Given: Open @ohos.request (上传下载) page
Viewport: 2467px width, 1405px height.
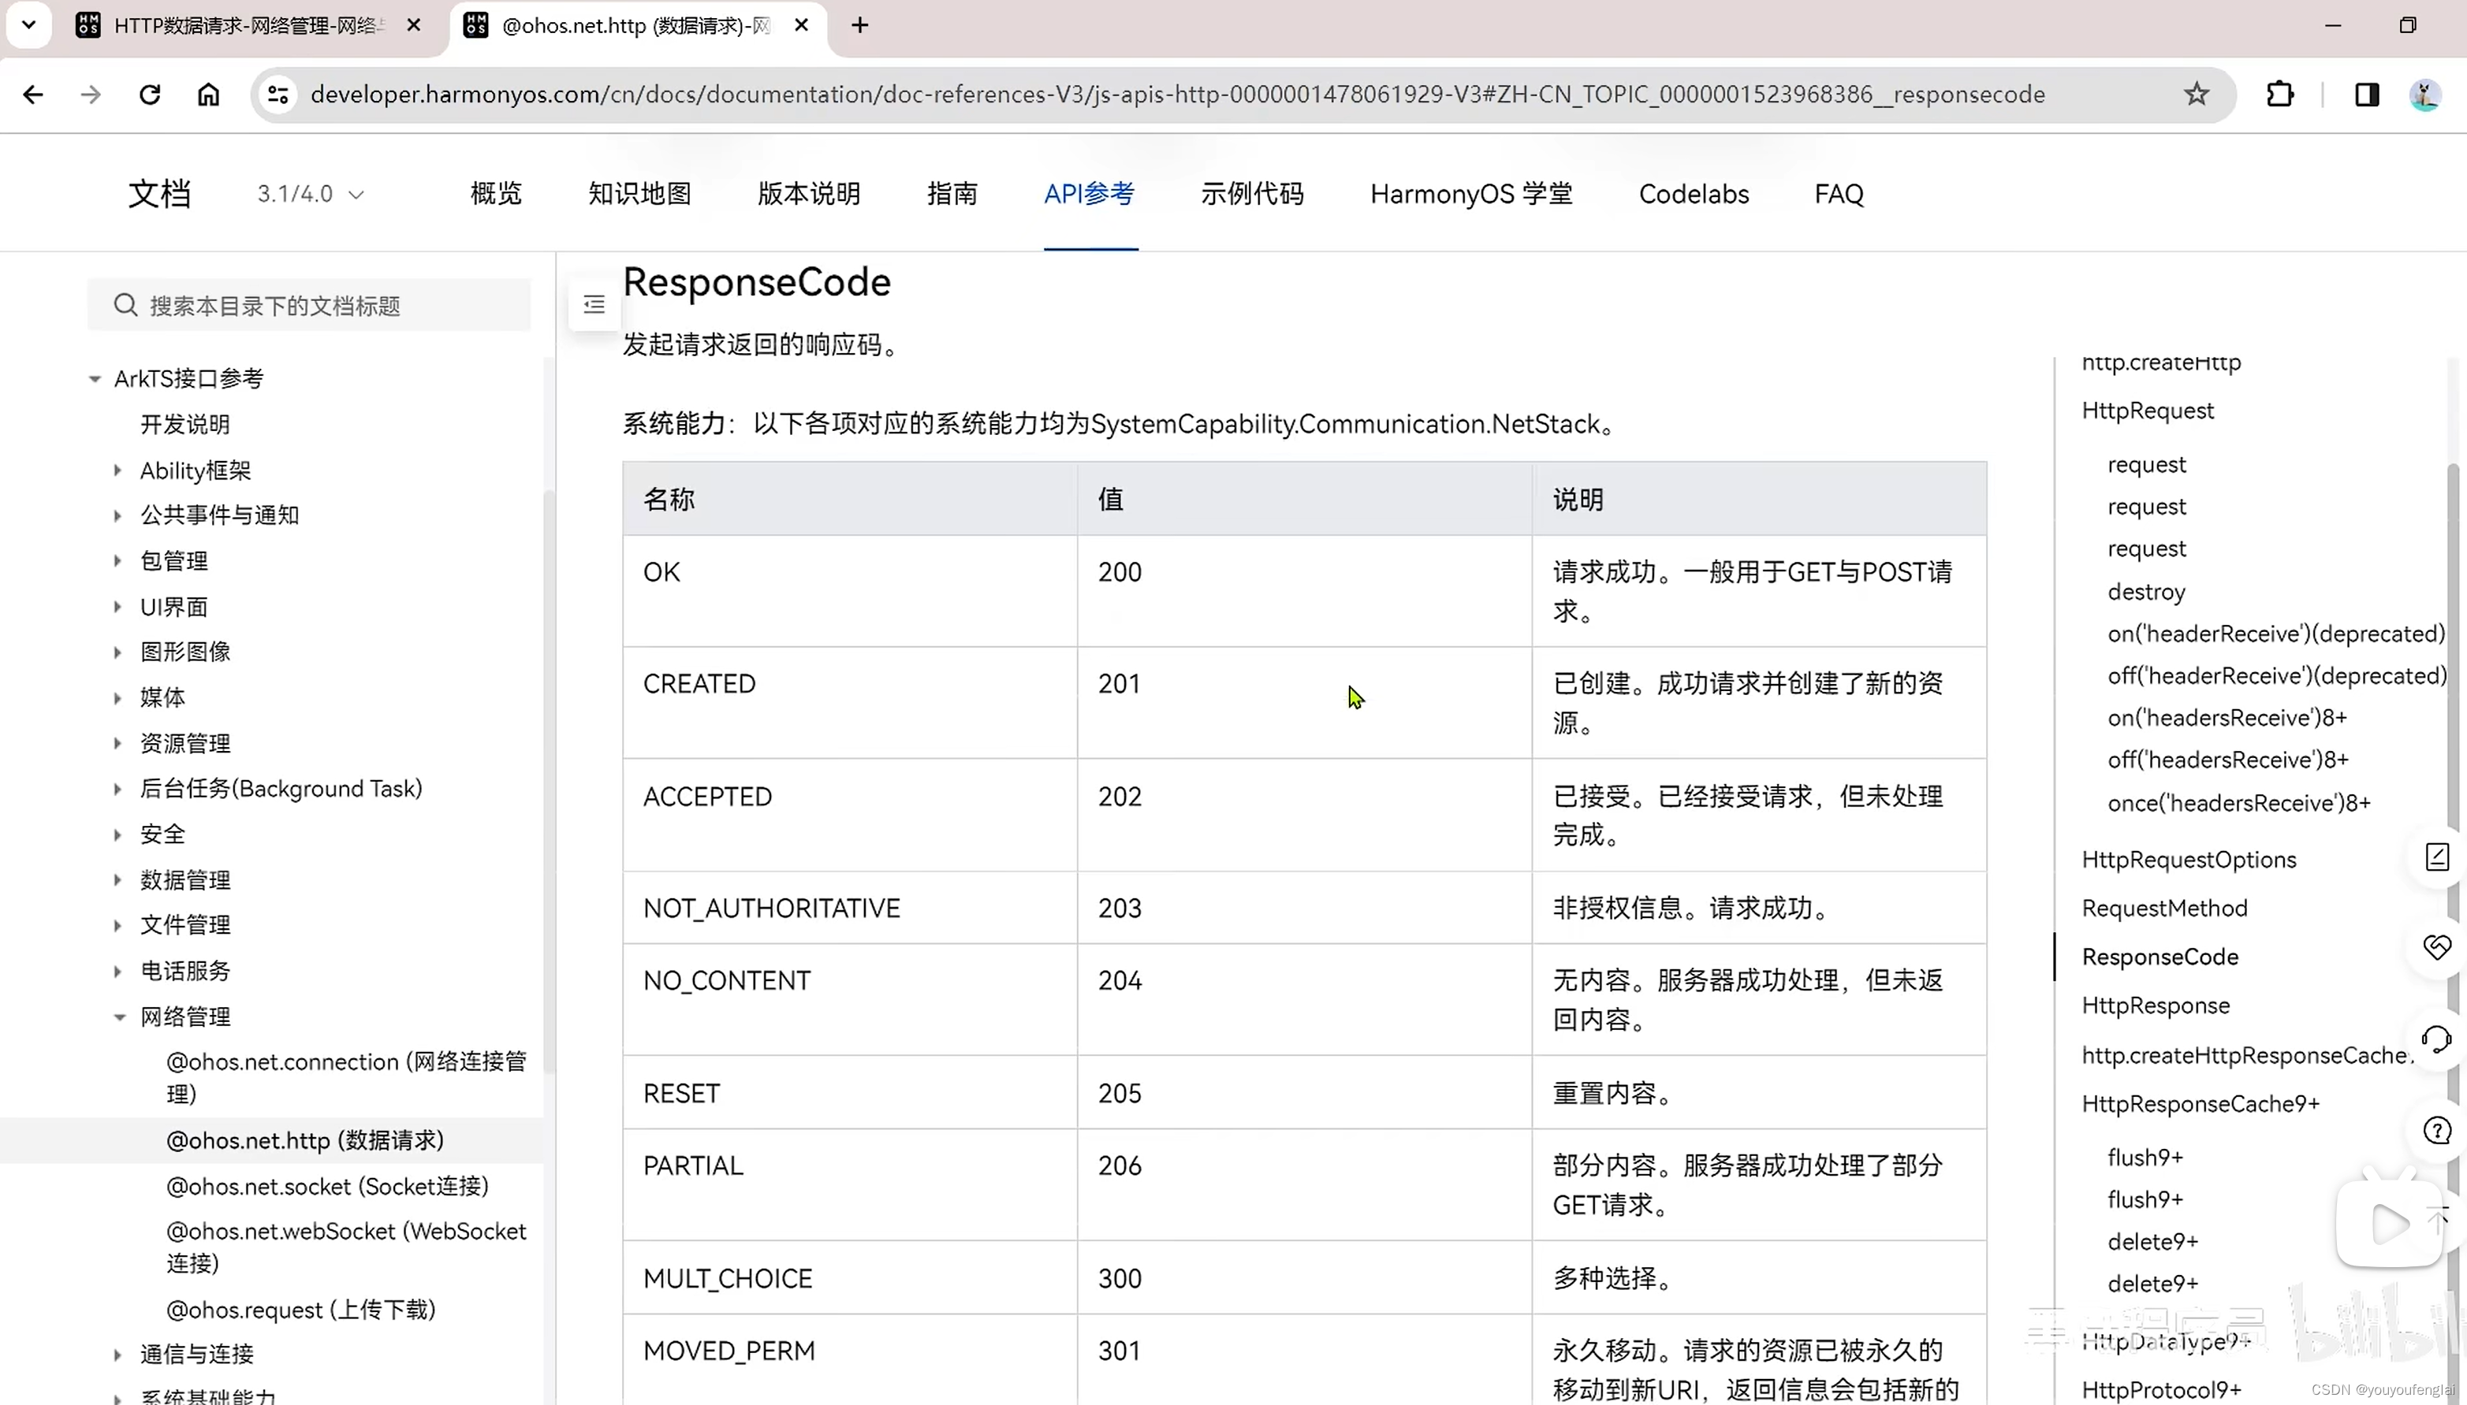Looking at the screenshot, I should point(301,1310).
